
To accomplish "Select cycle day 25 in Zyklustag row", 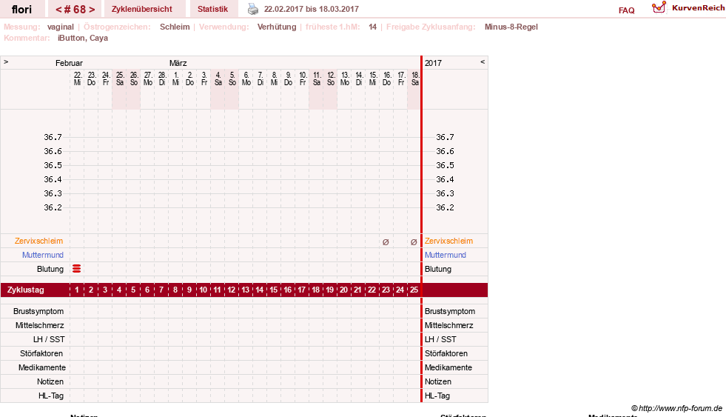I will click(414, 290).
